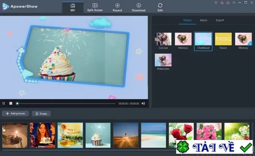Click the Add pictures button
255x156 pixels.
(16, 113)
